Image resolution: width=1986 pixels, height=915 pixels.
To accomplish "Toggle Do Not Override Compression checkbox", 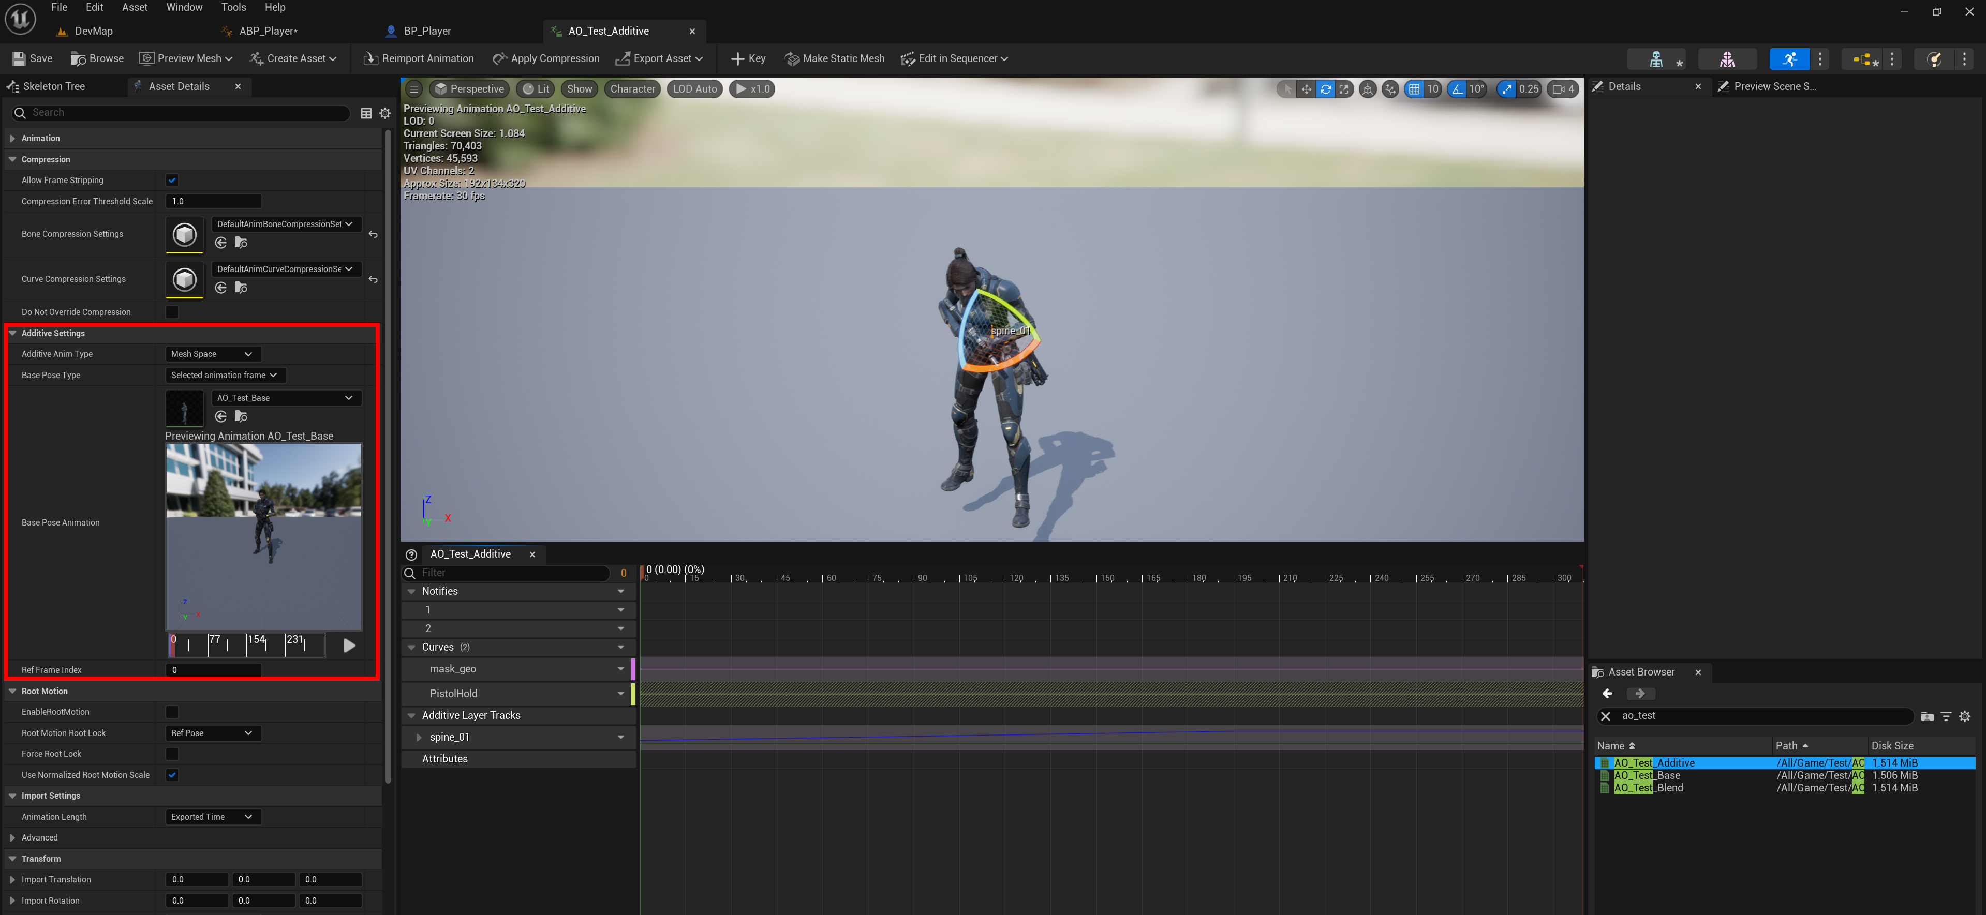I will pos(172,312).
